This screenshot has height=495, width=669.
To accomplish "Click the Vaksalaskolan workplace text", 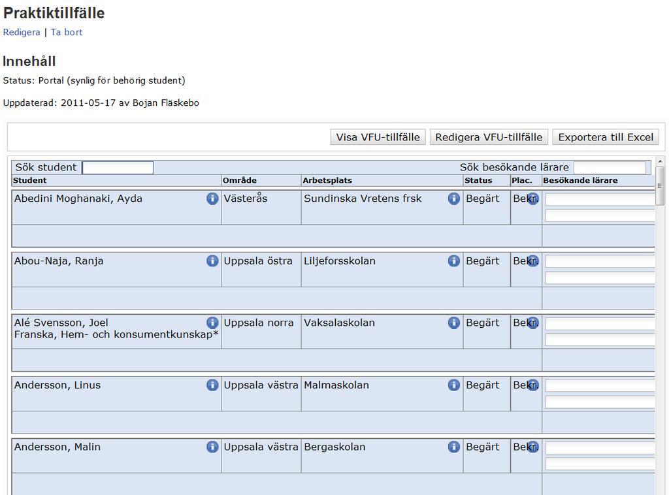I will [339, 323].
